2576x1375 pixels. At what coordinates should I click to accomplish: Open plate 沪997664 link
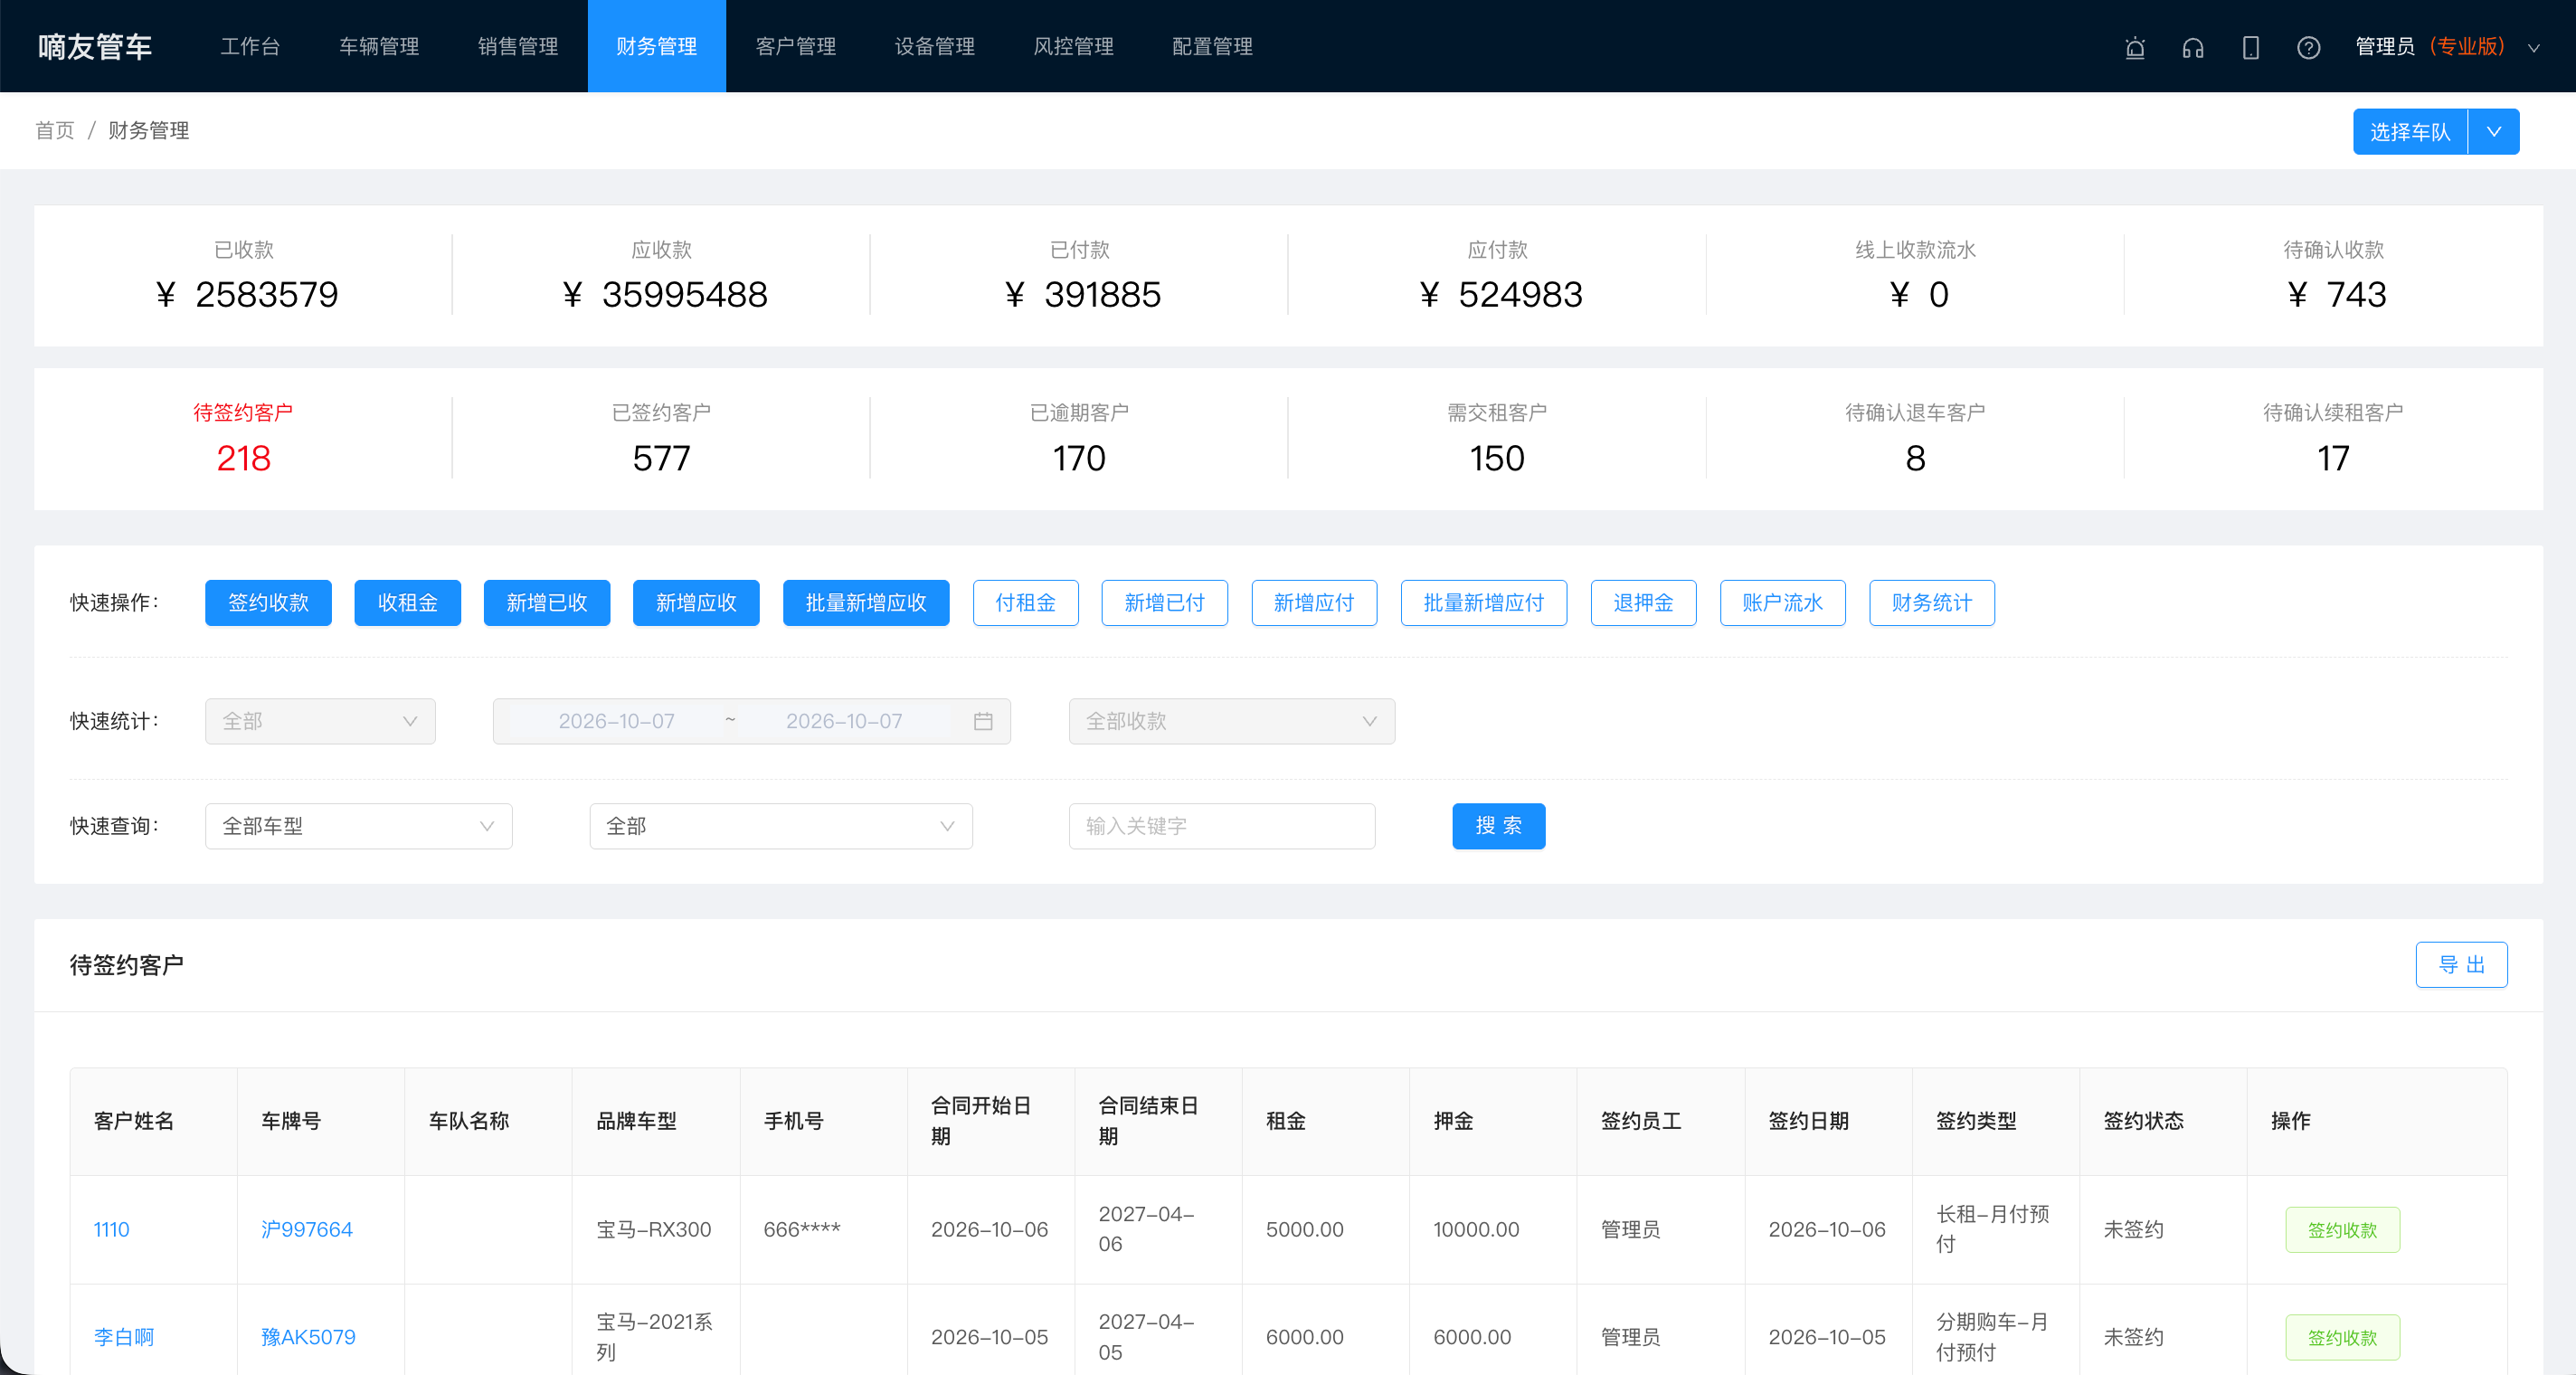(306, 1229)
